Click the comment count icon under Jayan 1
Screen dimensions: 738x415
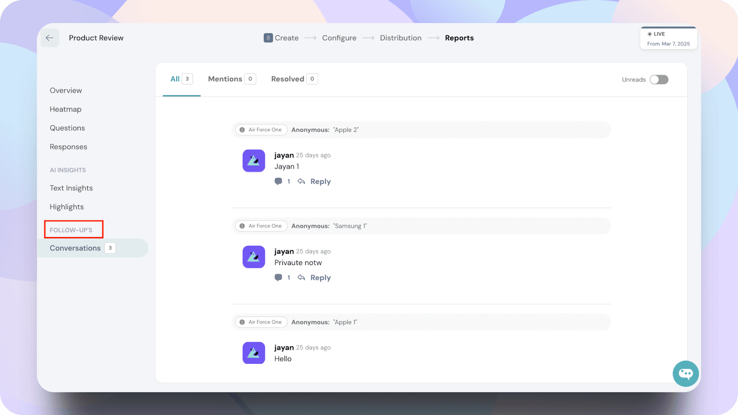point(279,181)
